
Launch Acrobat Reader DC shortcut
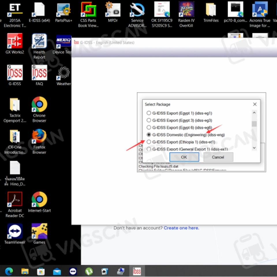coord(15,205)
